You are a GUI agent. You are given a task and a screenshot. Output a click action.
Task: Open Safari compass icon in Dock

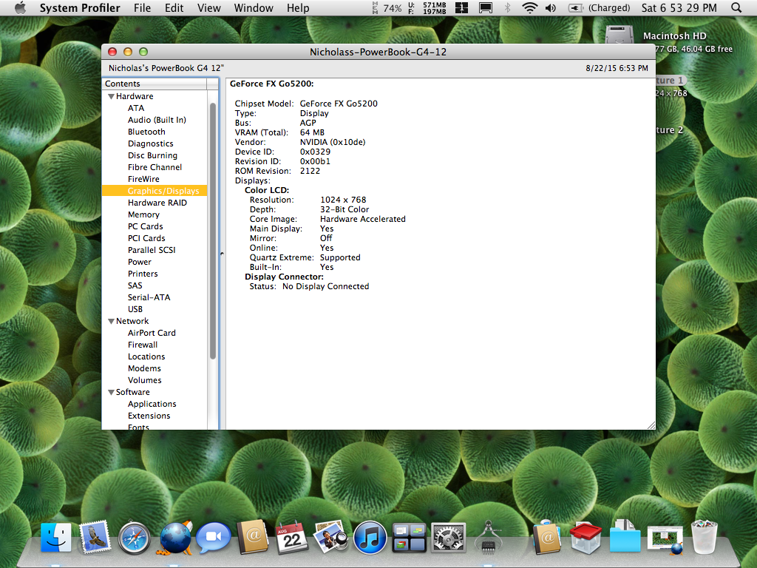(x=135, y=537)
